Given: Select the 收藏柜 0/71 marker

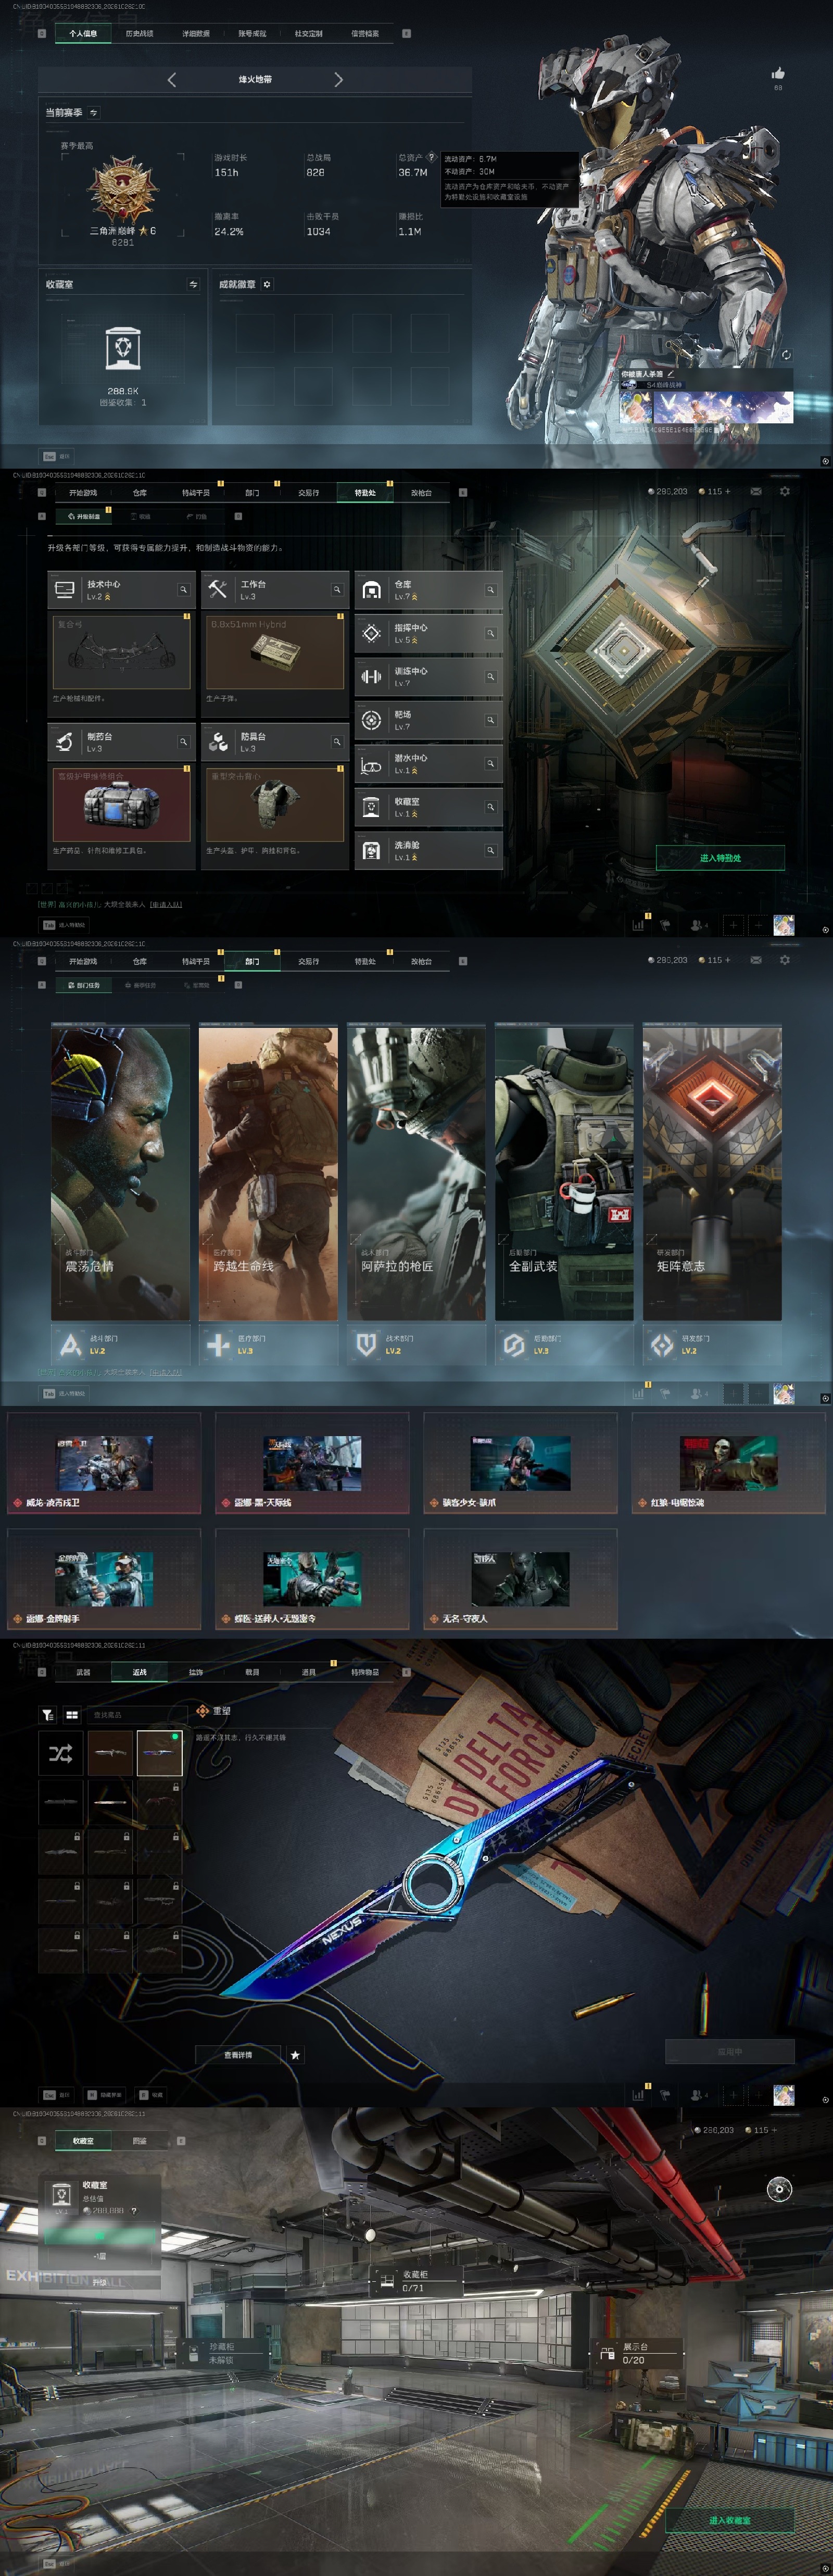Looking at the screenshot, I should pyautogui.click(x=417, y=2281).
